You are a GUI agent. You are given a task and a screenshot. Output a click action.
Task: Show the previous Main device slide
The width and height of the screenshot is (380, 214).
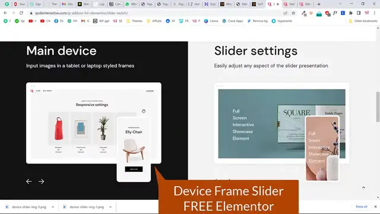click(x=29, y=181)
